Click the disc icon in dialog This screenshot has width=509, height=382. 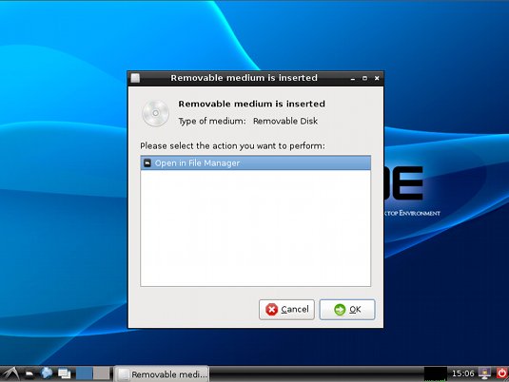coord(155,113)
